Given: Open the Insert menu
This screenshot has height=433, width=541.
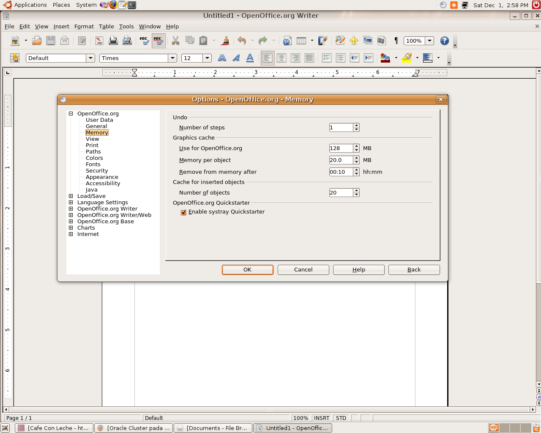Looking at the screenshot, I should click(x=61, y=26).
